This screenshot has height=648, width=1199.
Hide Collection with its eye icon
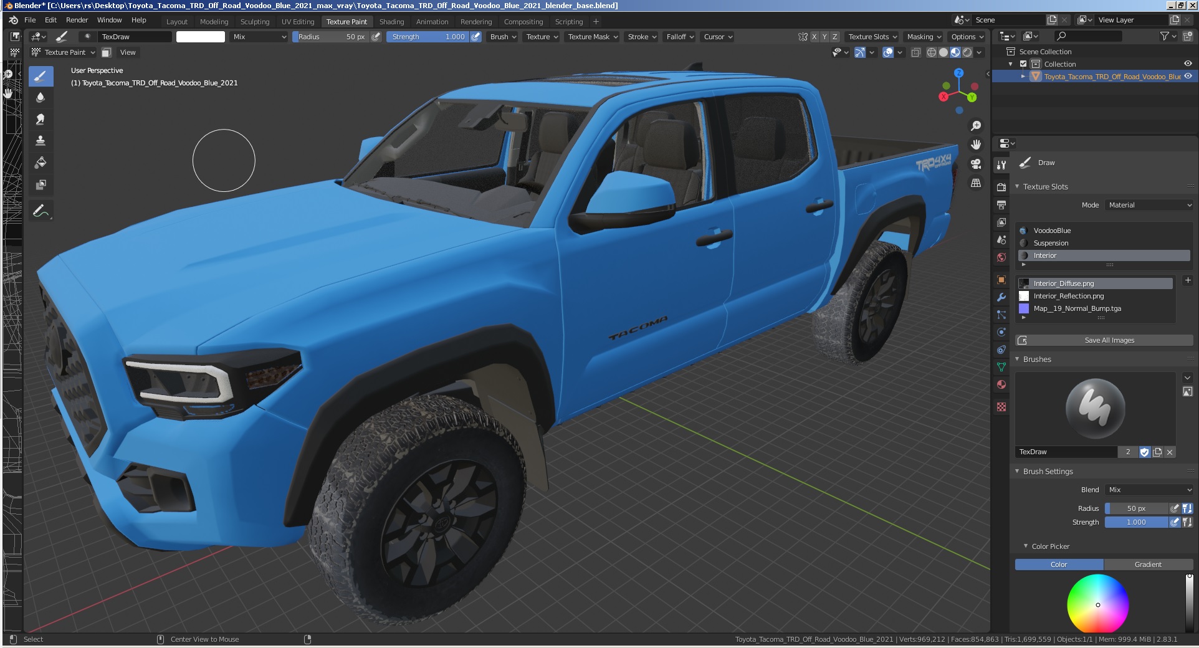click(x=1188, y=64)
